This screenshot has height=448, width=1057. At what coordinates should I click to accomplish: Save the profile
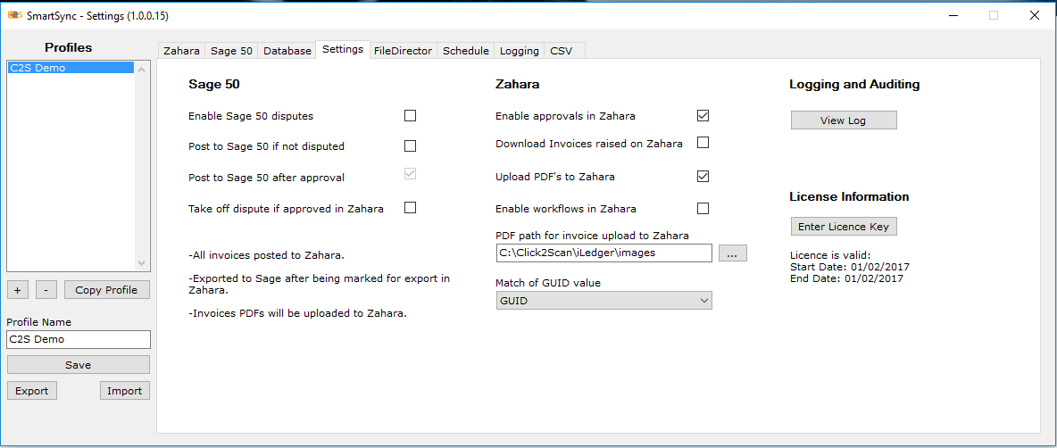pyautogui.click(x=79, y=364)
